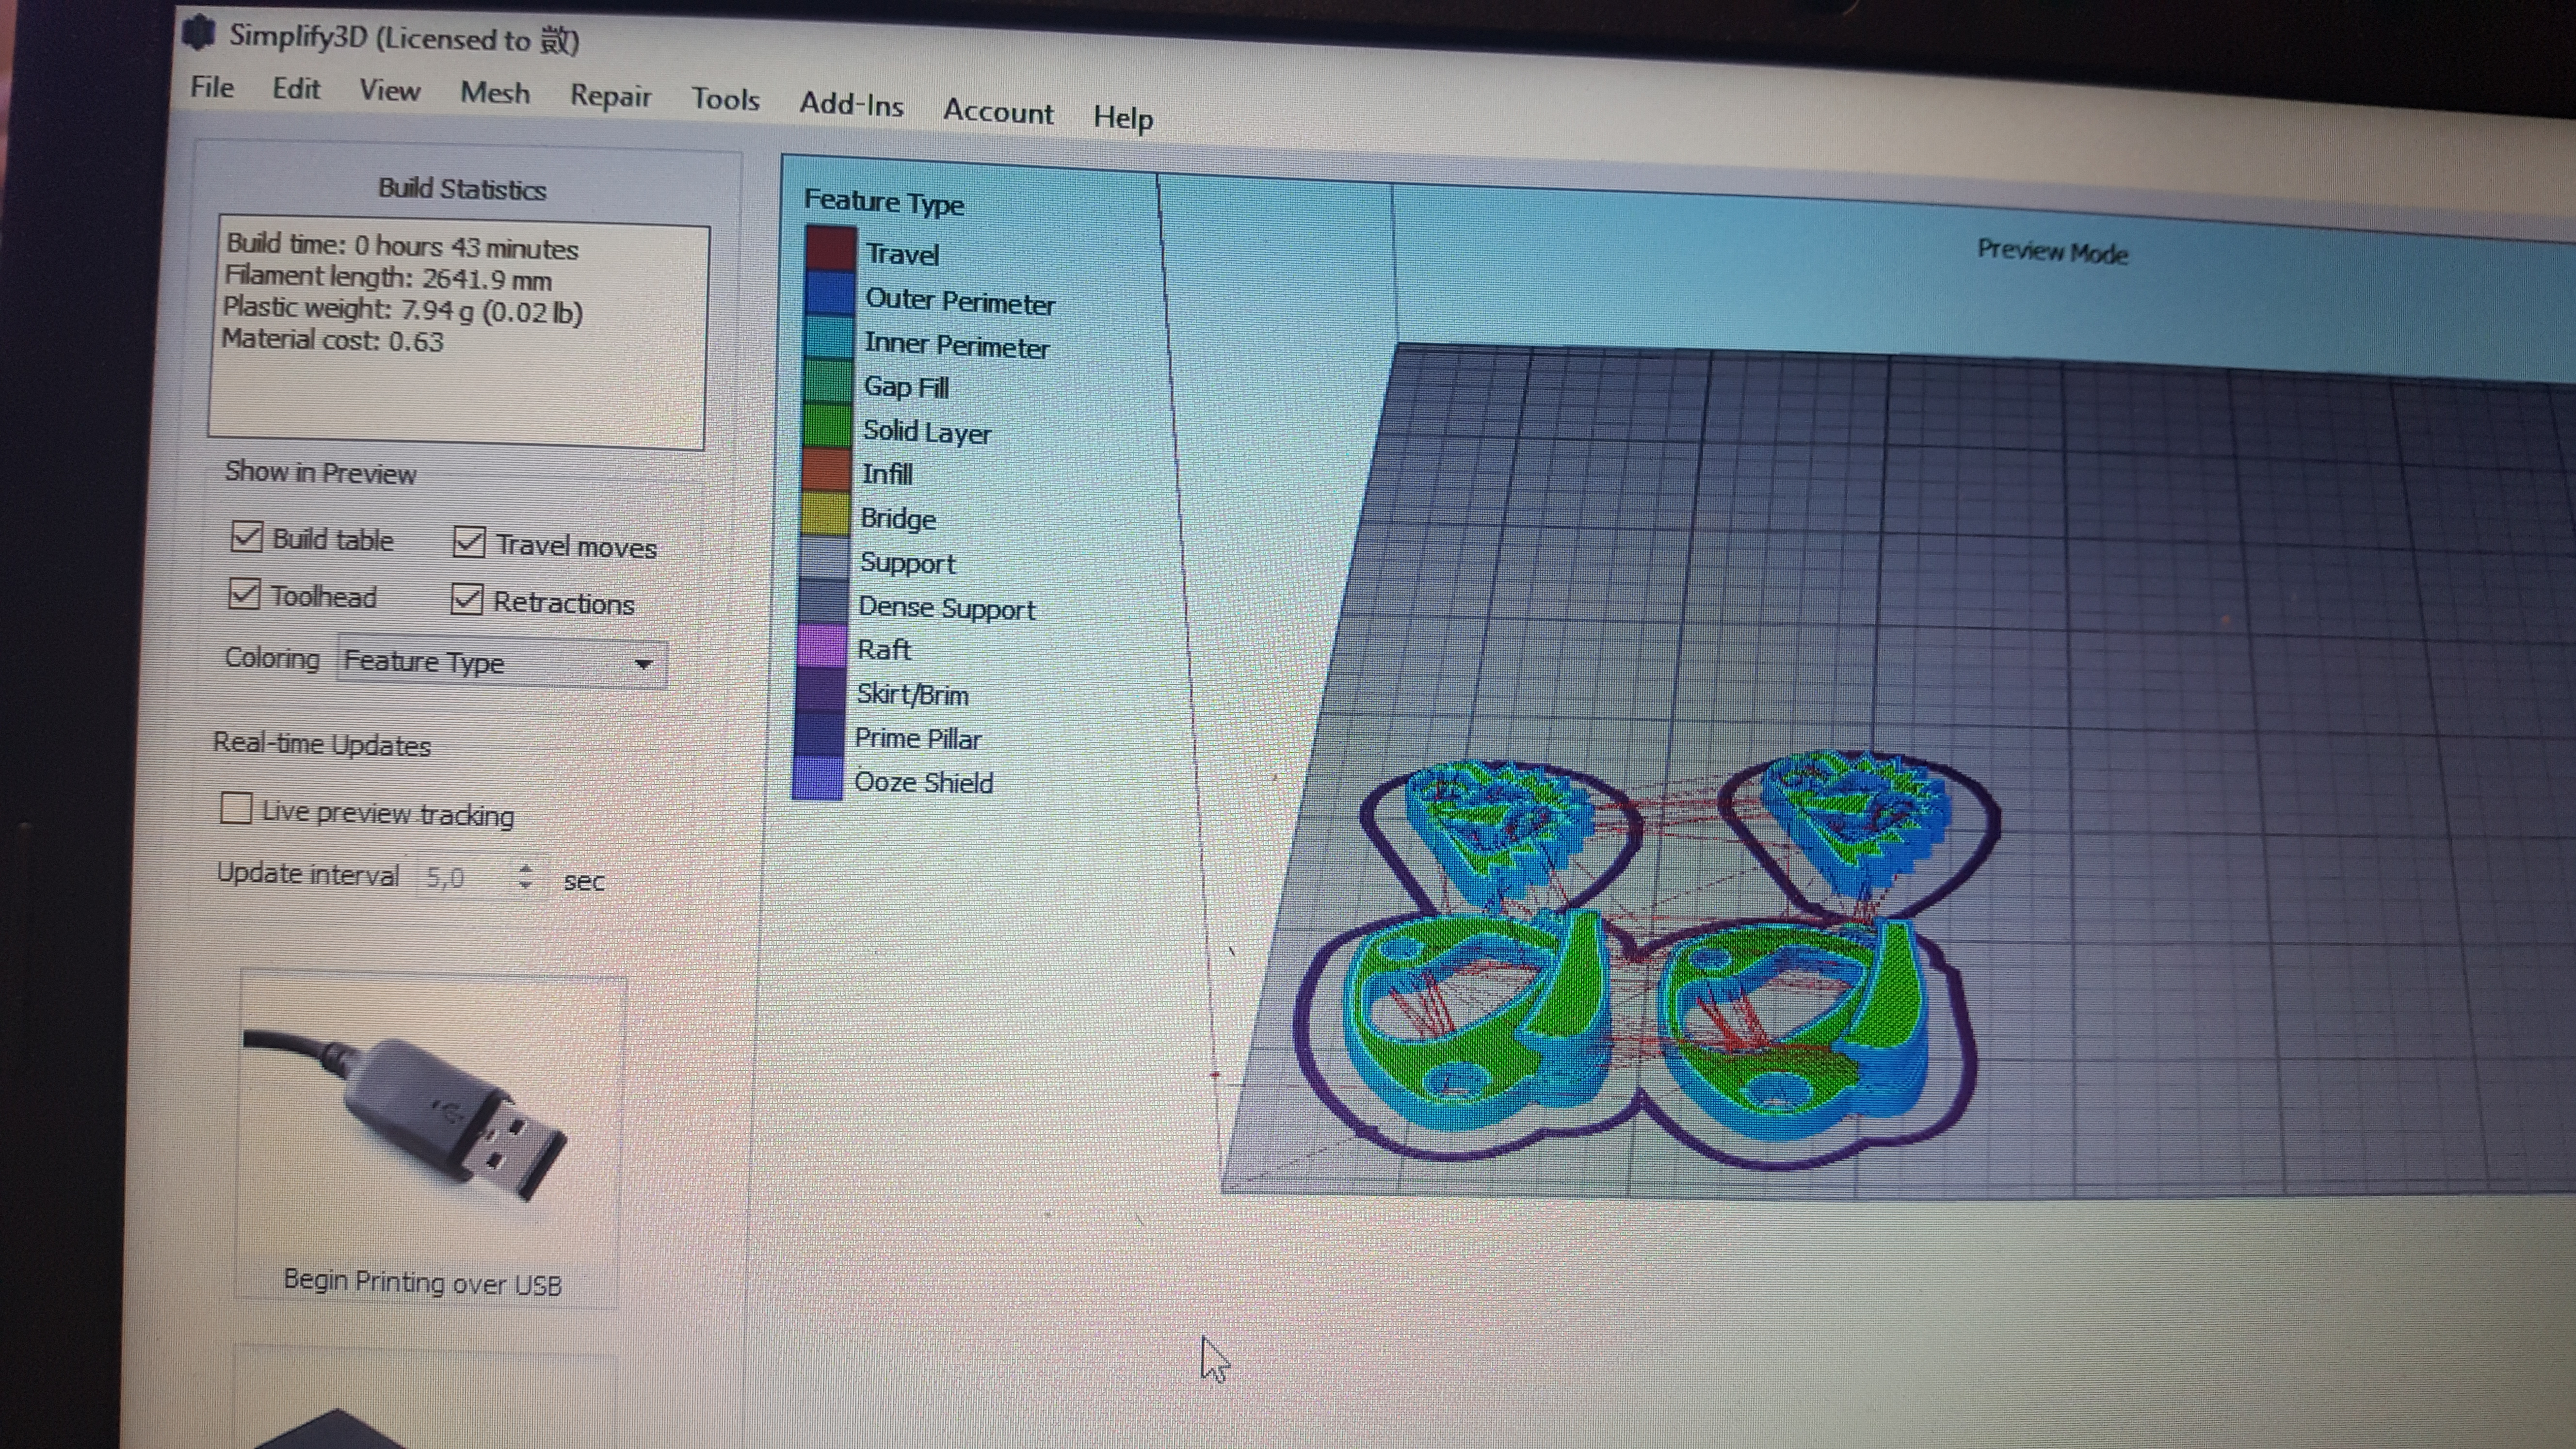Click Begin Printing over USB label
This screenshot has height=1449, width=2576.
tap(422, 1282)
